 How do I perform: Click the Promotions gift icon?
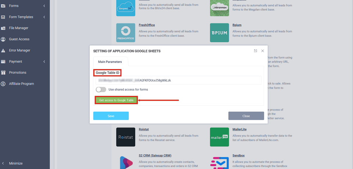tap(3, 73)
